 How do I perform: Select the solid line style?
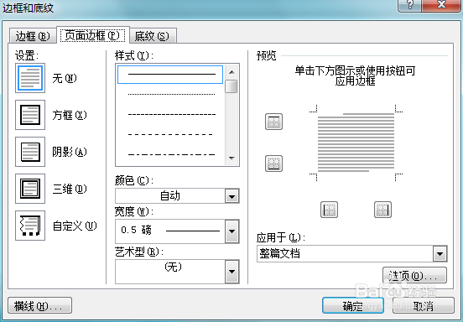coord(170,75)
